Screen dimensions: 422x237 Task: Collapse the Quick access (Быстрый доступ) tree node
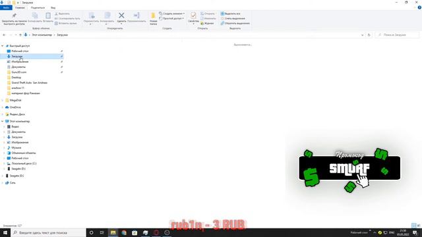[3, 46]
